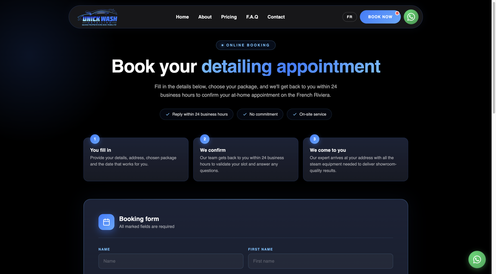Click the NAME field label
The image size is (496, 274).
[x=104, y=249]
